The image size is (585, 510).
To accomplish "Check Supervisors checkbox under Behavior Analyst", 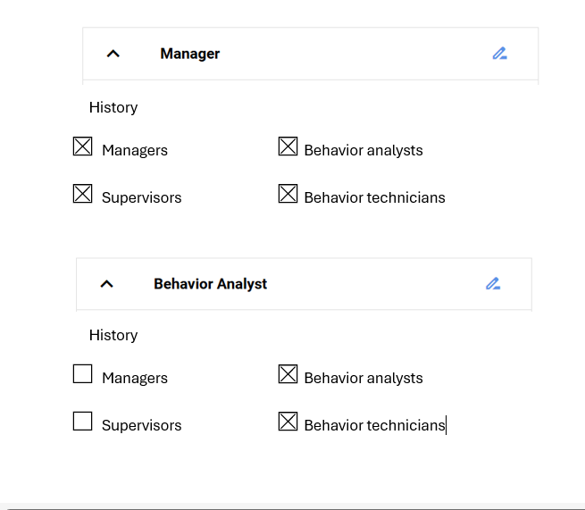I will tap(82, 422).
